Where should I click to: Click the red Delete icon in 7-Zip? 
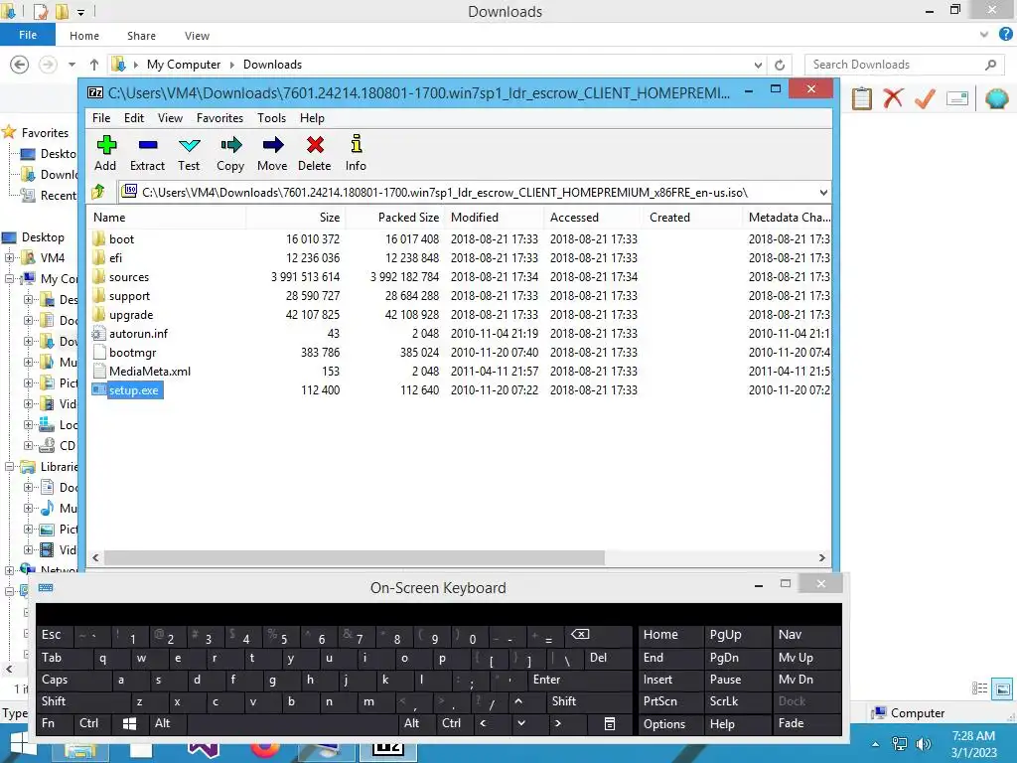pyautogui.click(x=315, y=145)
